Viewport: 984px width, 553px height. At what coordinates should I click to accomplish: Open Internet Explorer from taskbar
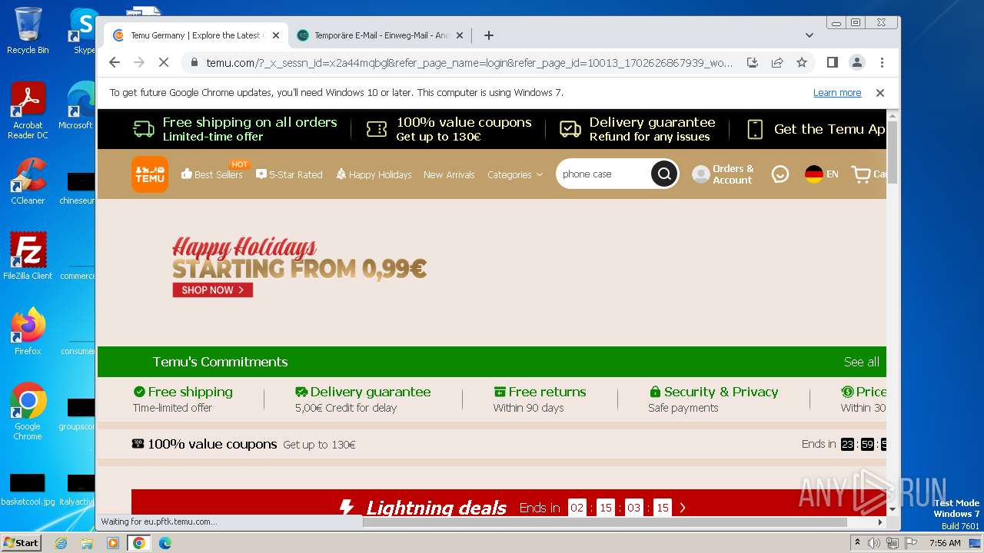pyautogui.click(x=61, y=543)
